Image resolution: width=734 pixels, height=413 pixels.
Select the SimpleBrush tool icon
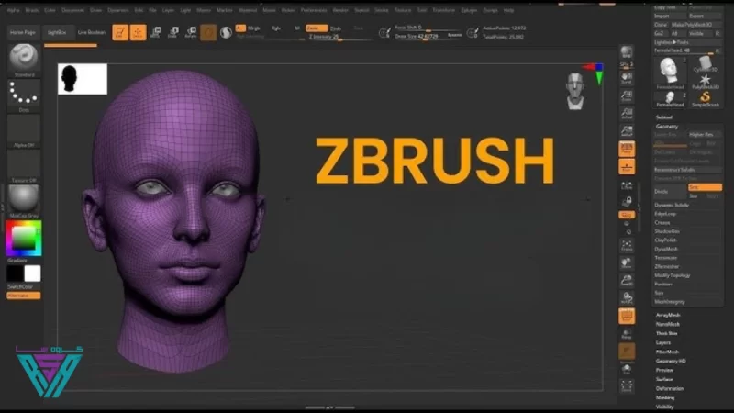705,99
